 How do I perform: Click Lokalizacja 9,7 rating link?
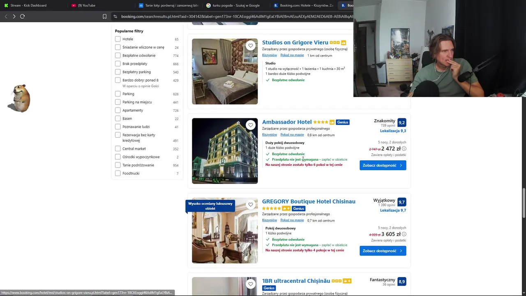point(393,210)
